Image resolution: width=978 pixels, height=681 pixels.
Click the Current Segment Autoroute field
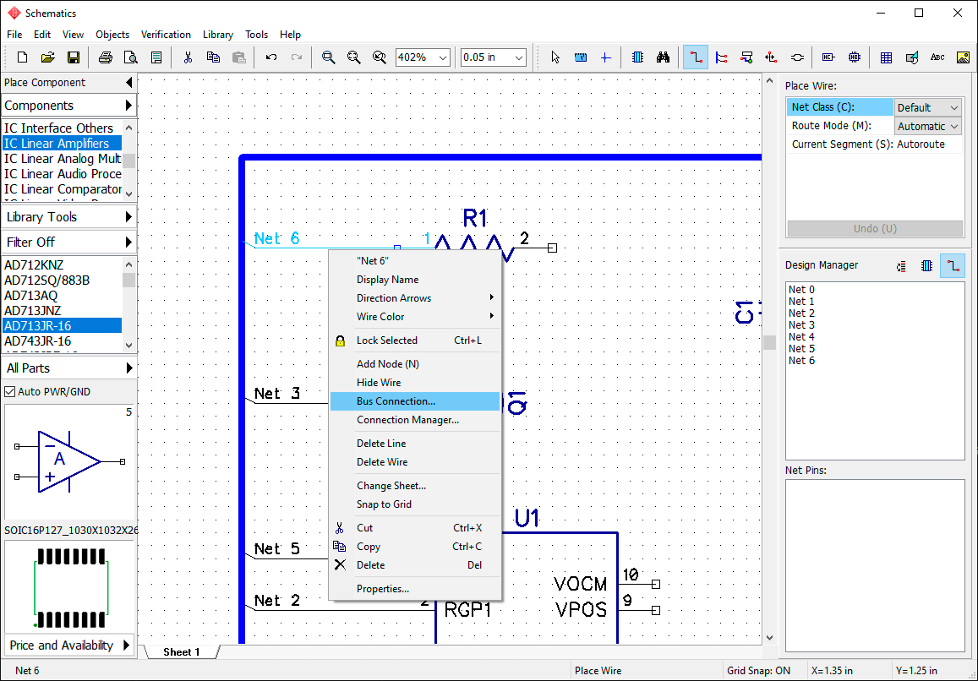point(928,144)
